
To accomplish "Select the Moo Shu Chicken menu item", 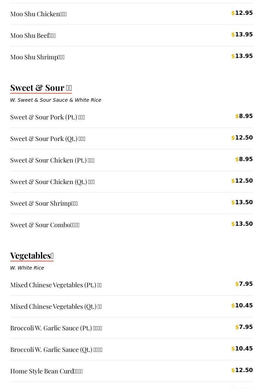I will [x=38, y=14].
